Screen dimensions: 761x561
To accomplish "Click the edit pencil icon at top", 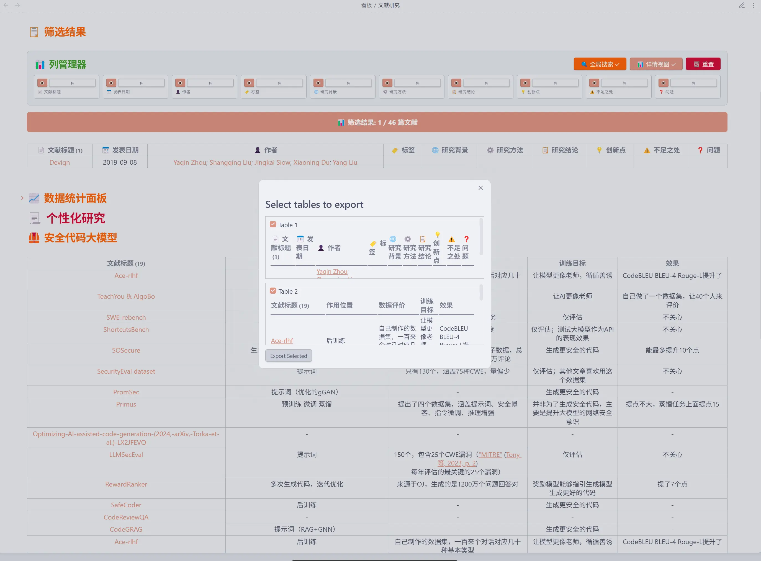I will pos(742,5).
